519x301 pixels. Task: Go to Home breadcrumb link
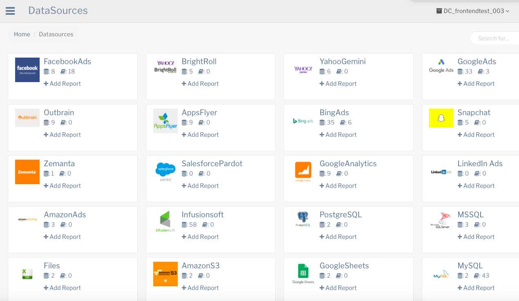pos(22,34)
